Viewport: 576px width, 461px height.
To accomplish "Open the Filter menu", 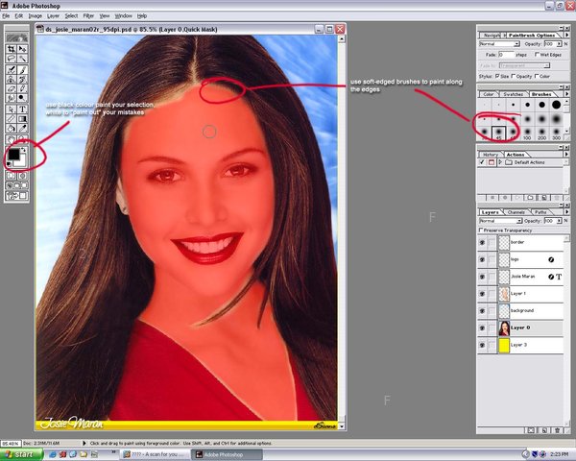I will (x=88, y=15).
